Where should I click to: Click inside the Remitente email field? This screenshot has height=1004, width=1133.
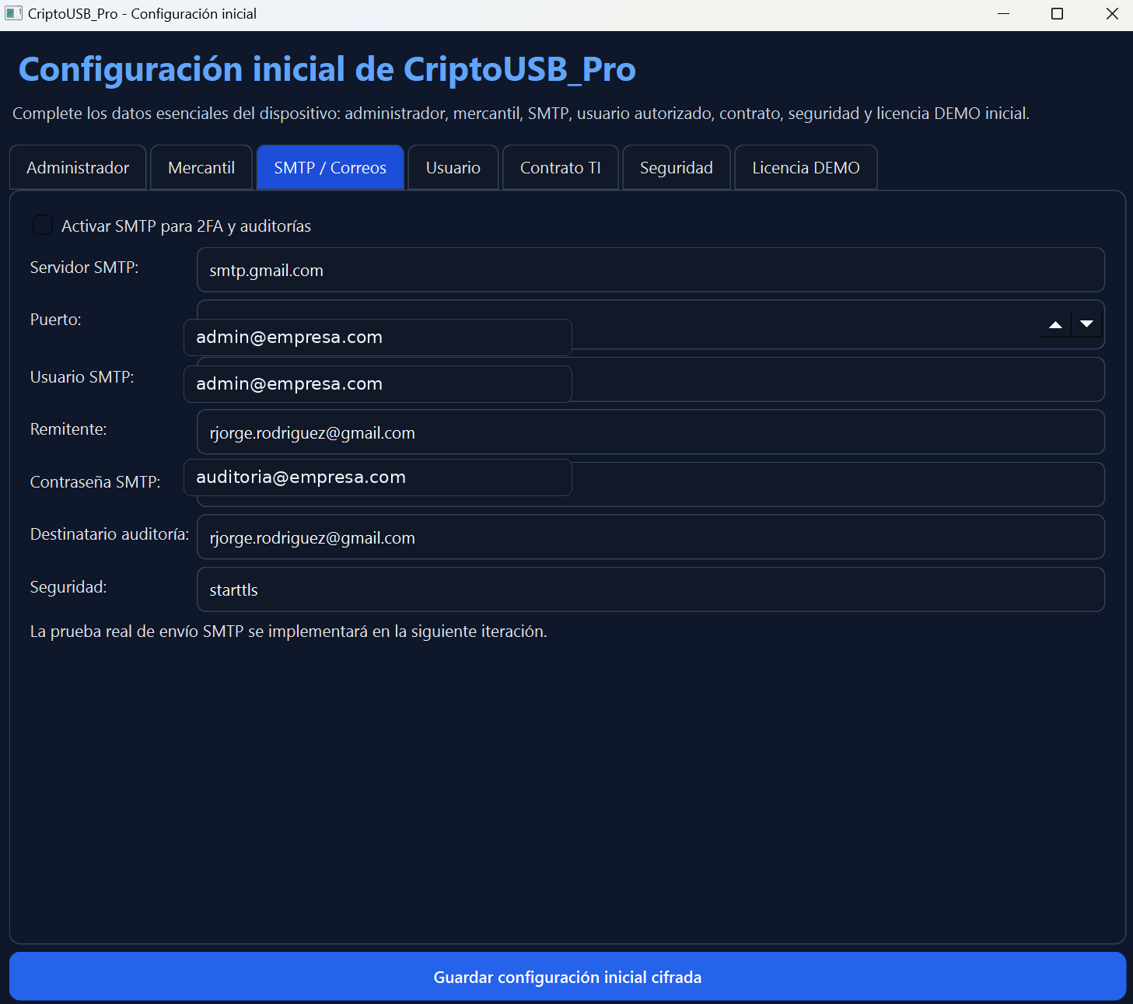[651, 432]
